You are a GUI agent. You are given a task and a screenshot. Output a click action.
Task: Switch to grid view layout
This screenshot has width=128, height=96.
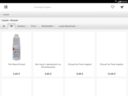(x=11, y=26)
